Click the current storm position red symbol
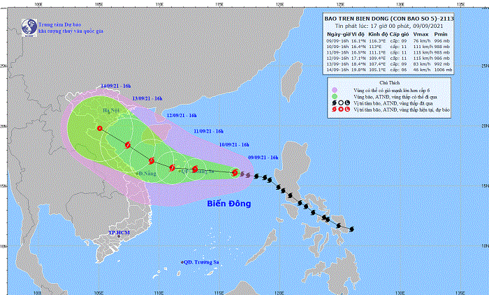 235,172
